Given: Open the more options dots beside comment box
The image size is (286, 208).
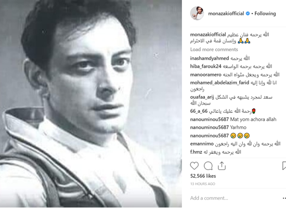Looking at the screenshot, I should click(284, 198).
